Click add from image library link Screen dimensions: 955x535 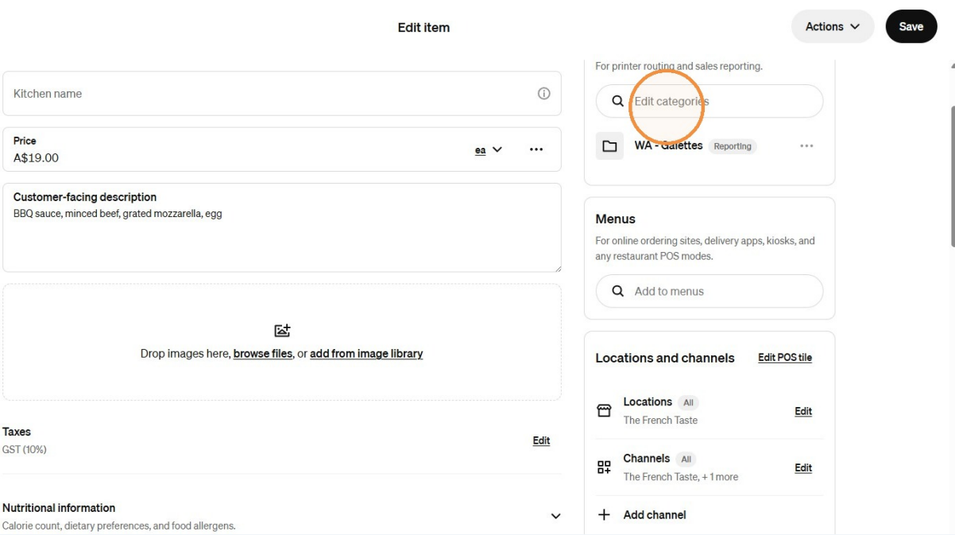tap(366, 354)
